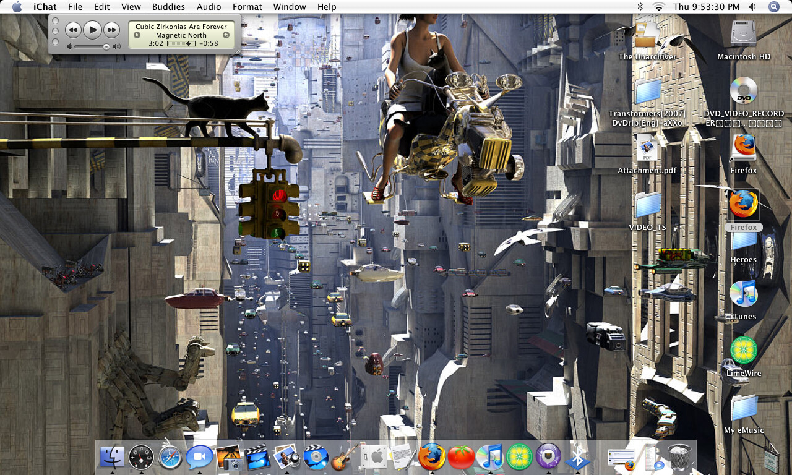Select the DVD_VIDEO_RECORDER disc icon
The height and width of the screenshot is (475, 792).
(x=743, y=92)
